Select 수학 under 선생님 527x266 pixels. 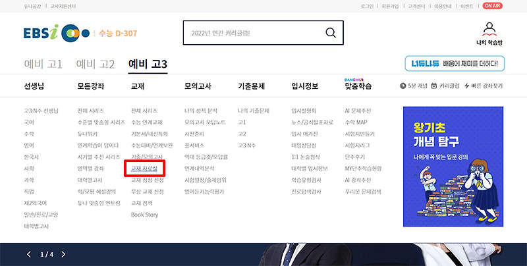(29, 134)
